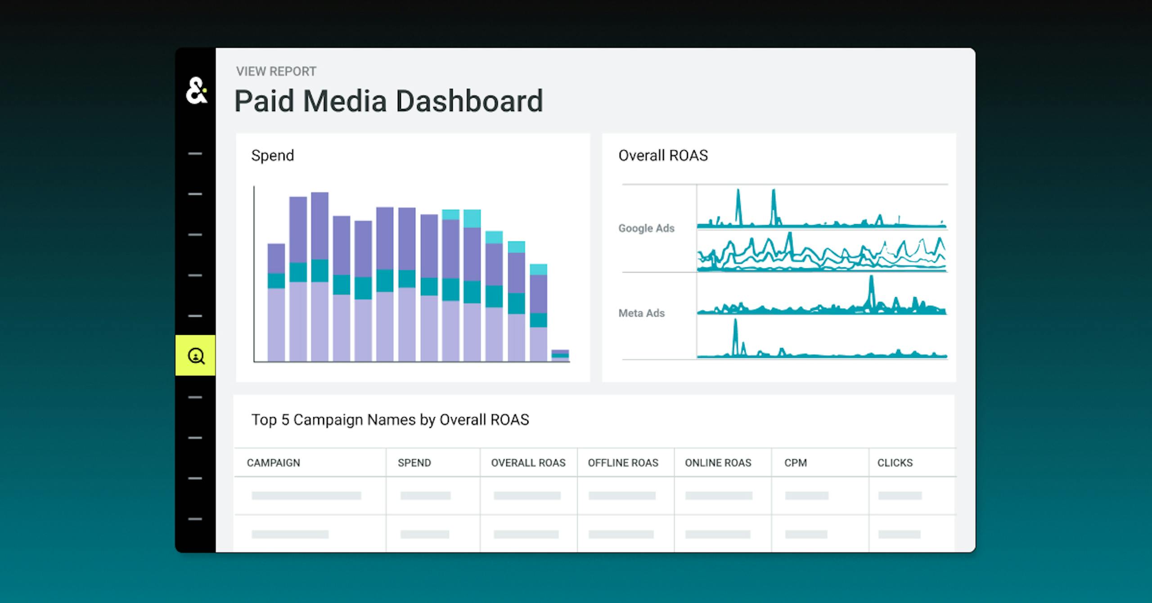Select the Google Ads row label
This screenshot has width=1152, height=603.
click(646, 228)
